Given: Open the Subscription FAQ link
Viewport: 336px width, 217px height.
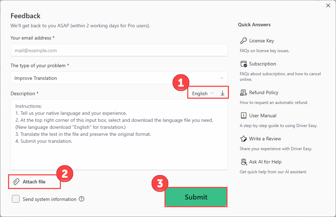Looking at the screenshot, I should pos(262,64).
